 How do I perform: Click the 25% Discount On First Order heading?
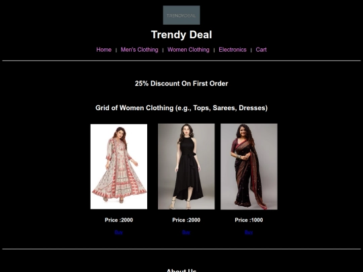[182, 83]
